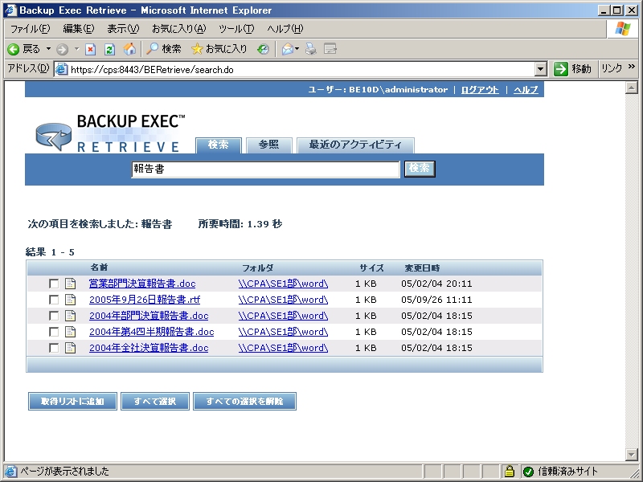The image size is (643, 482).
Task: Tick the checkbox for 2004年全社決算報告書.doc
Action: pyautogui.click(x=54, y=348)
